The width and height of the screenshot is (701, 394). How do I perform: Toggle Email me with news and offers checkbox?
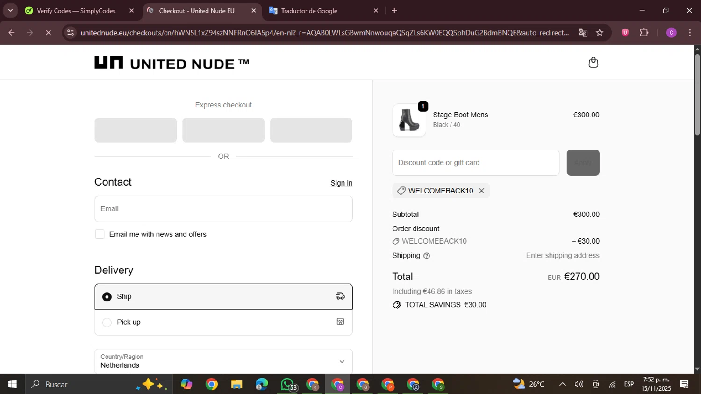pyautogui.click(x=100, y=234)
